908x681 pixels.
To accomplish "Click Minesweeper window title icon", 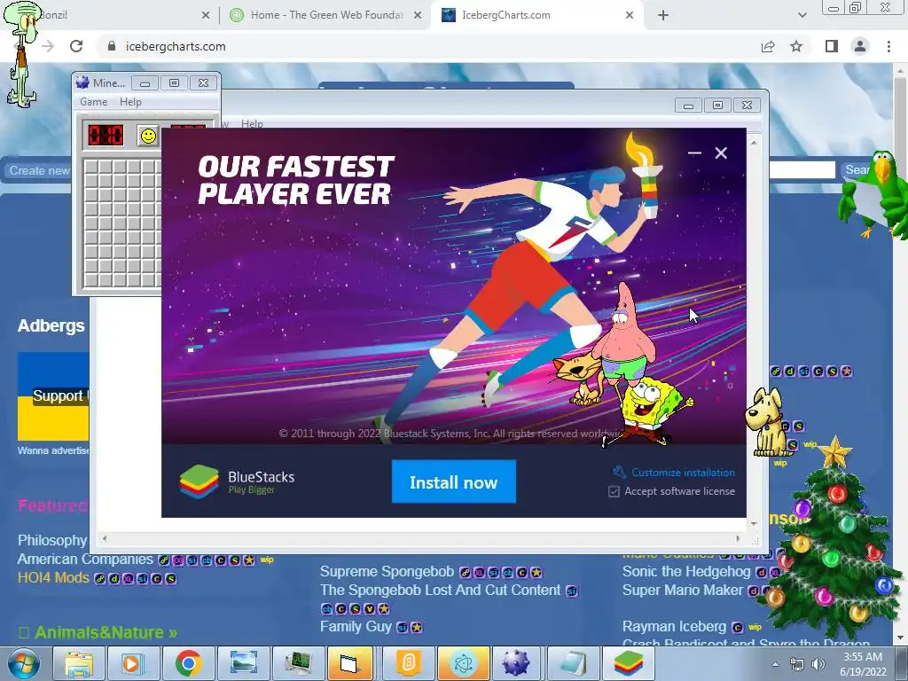I will coord(82,82).
